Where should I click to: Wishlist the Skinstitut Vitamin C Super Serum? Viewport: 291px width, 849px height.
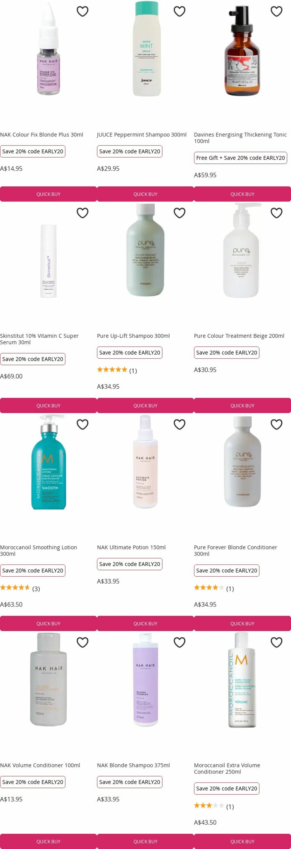(x=82, y=213)
